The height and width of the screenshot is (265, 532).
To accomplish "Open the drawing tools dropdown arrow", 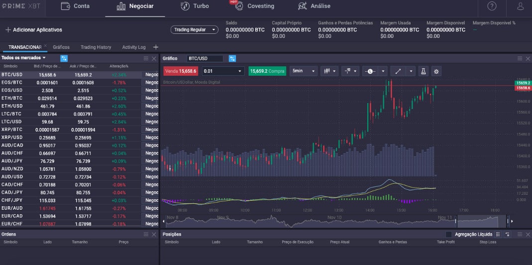I will (411, 71).
